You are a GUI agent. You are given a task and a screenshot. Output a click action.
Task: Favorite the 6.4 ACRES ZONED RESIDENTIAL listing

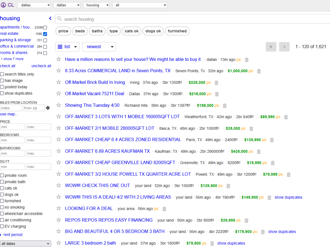pyautogui.click(x=59, y=139)
